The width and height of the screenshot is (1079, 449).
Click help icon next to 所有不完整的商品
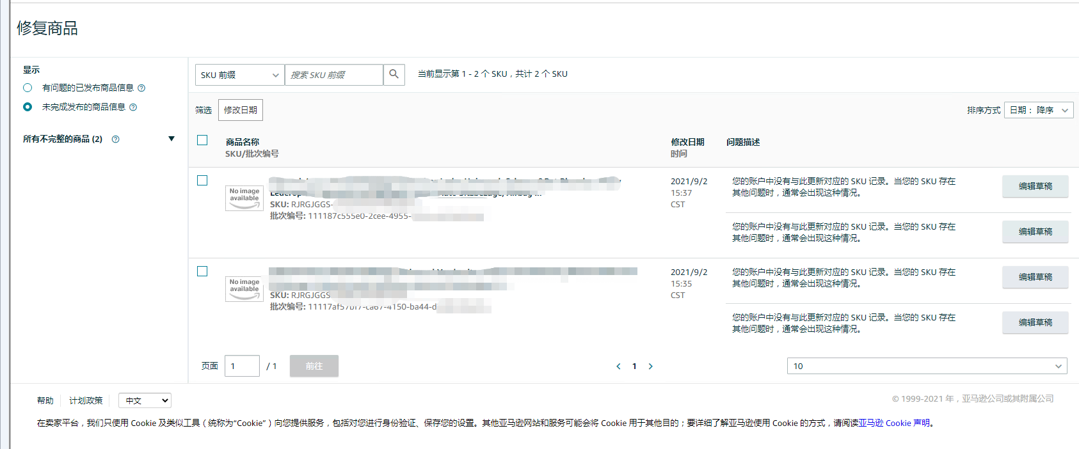click(x=116, y=139)
